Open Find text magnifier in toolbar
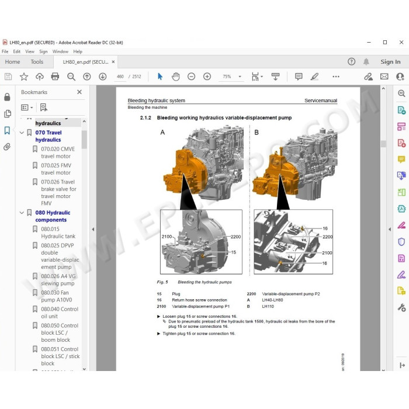Screen dimensions: 409x409 click(71, 77)
